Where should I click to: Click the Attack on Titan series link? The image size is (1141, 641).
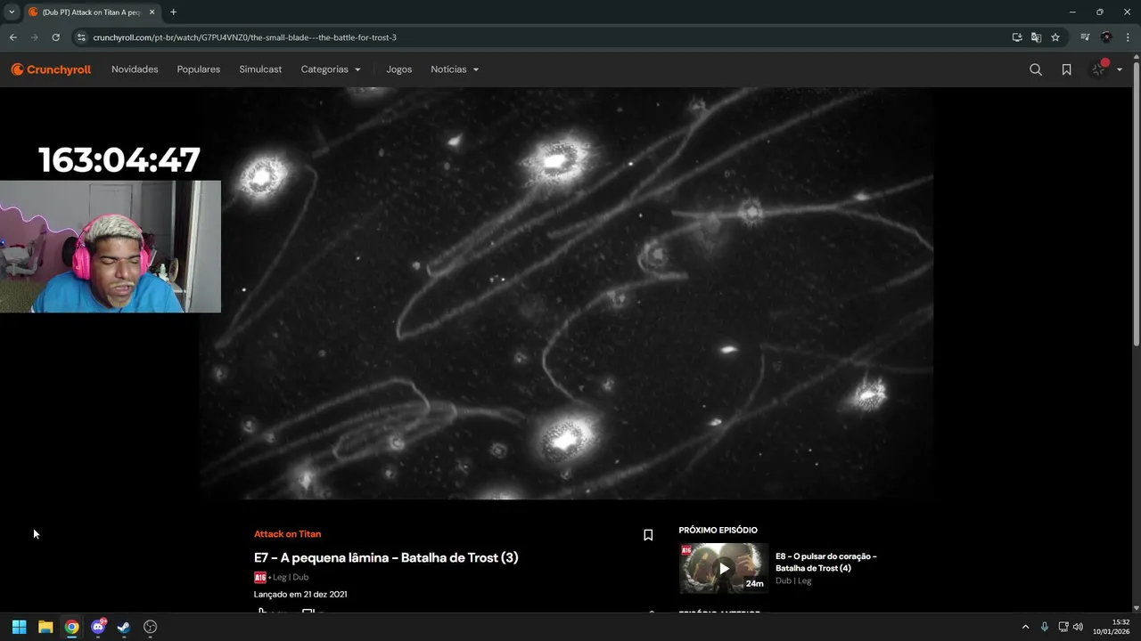287,534
